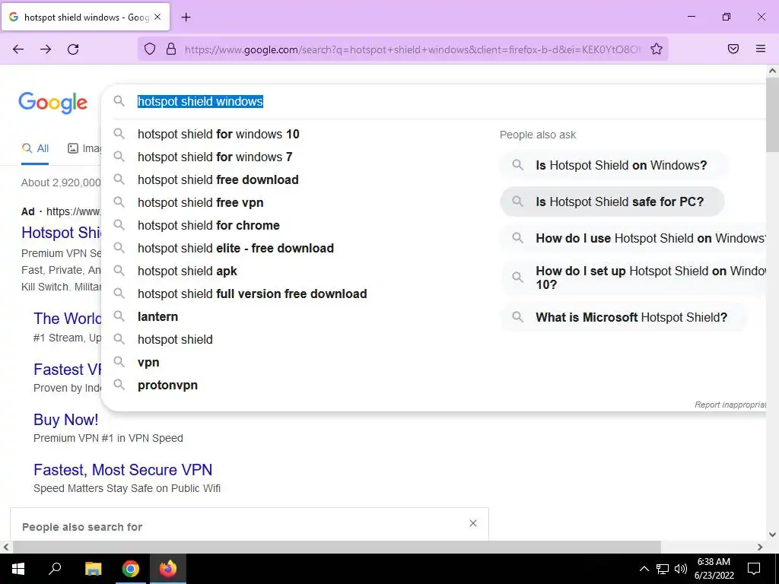Click the magnifier icon in the search box
779x584 pixels.
click(x=119, y=101)
